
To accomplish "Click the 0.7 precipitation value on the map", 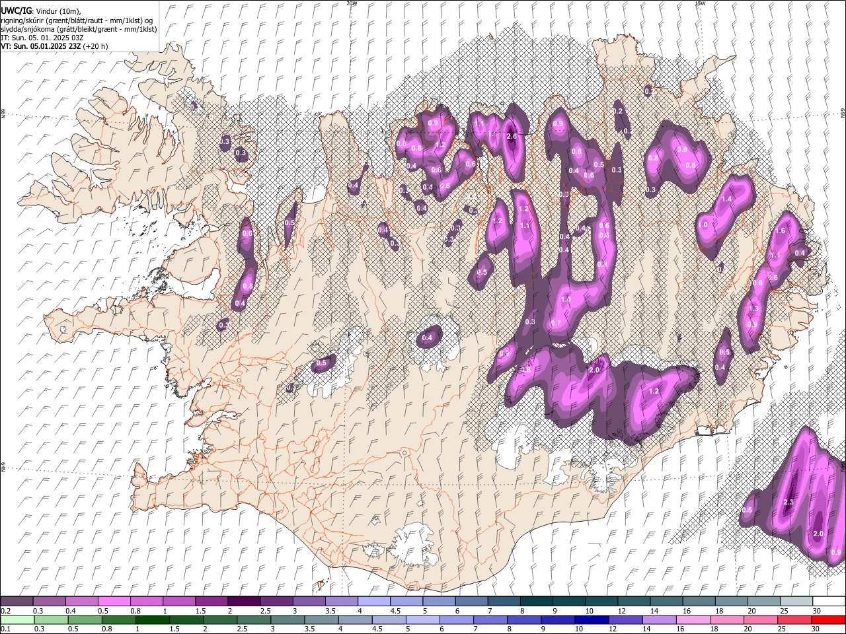I will (x=556, y=323).
